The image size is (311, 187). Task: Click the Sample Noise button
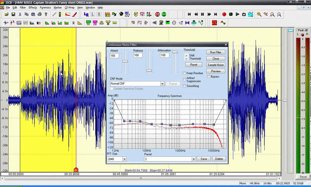coord(216,65)
